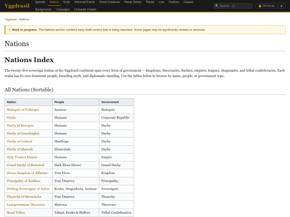290x217 pixels.
Task: Open the Yggdrasil site logo
Action: point(17,6)
